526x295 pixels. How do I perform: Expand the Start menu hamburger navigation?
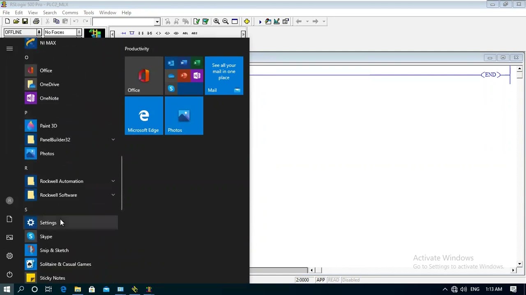pyautogui.click(x=9, y=49)
